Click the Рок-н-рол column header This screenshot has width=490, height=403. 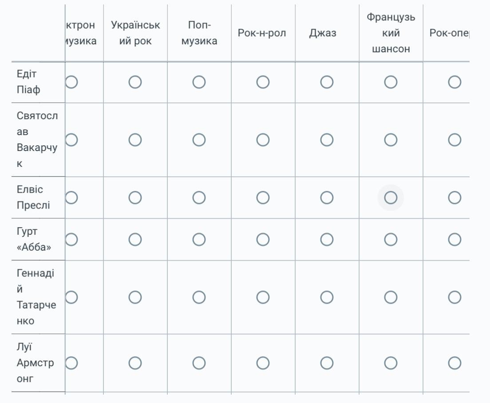tap(262, 33)
